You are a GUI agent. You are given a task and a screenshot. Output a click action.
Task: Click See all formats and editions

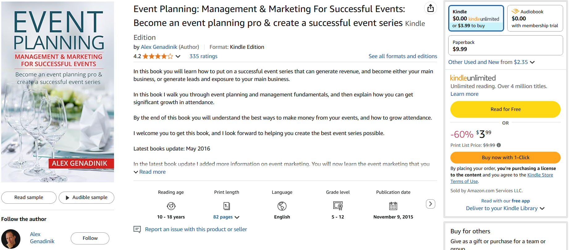point(403,56)
